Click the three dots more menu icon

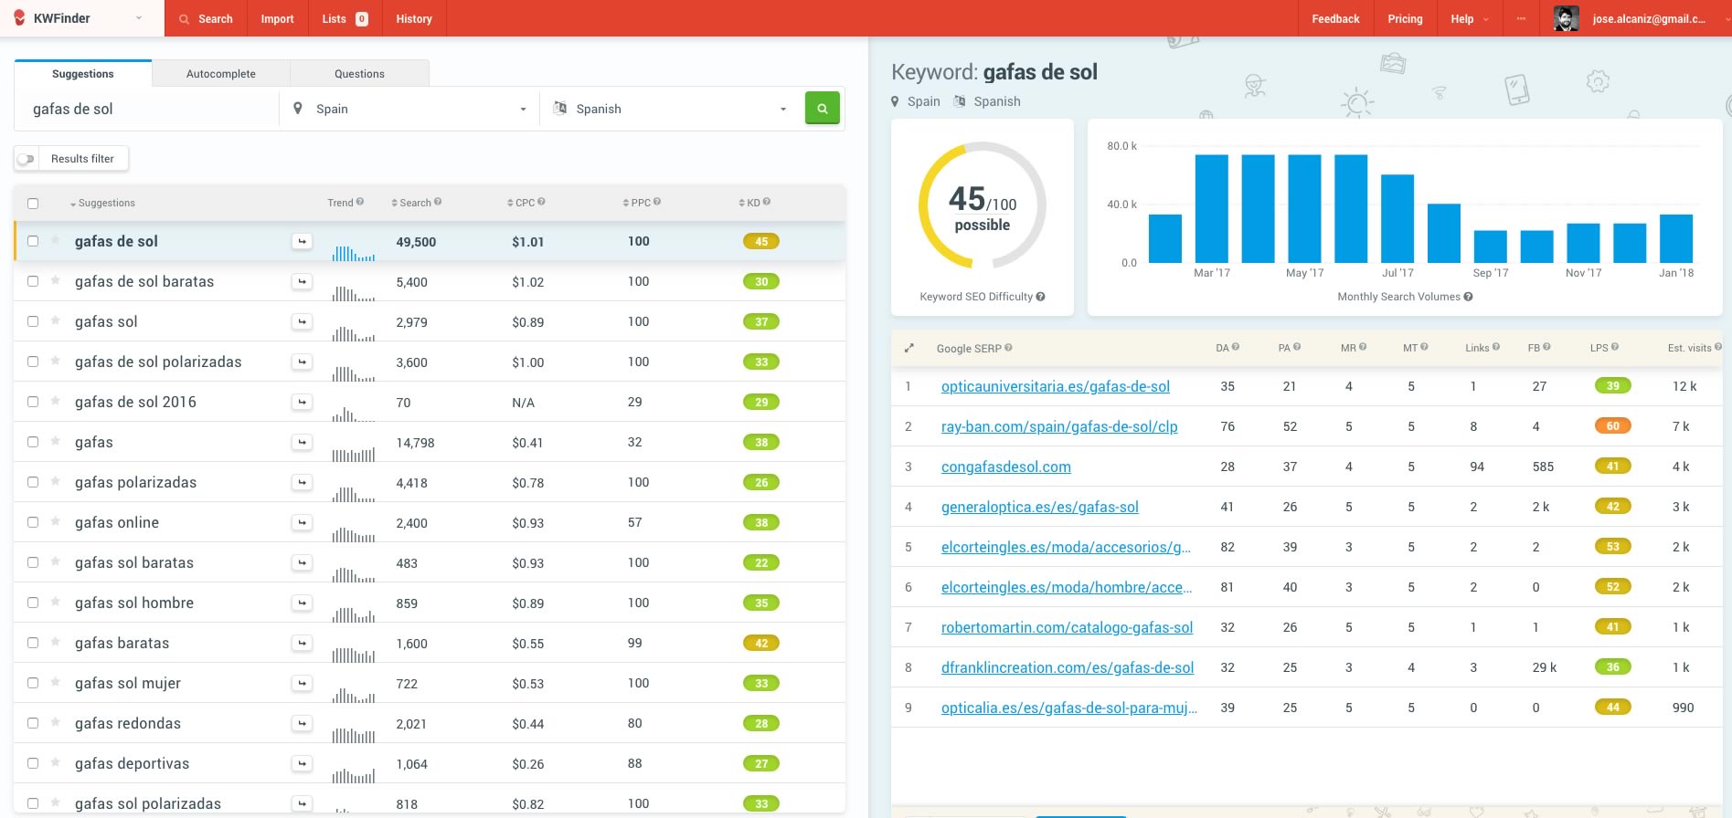(x=1521, y=18)
